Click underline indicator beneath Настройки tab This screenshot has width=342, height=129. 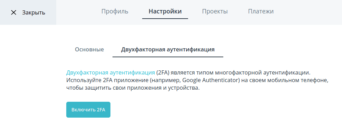(x=165, y=19)
